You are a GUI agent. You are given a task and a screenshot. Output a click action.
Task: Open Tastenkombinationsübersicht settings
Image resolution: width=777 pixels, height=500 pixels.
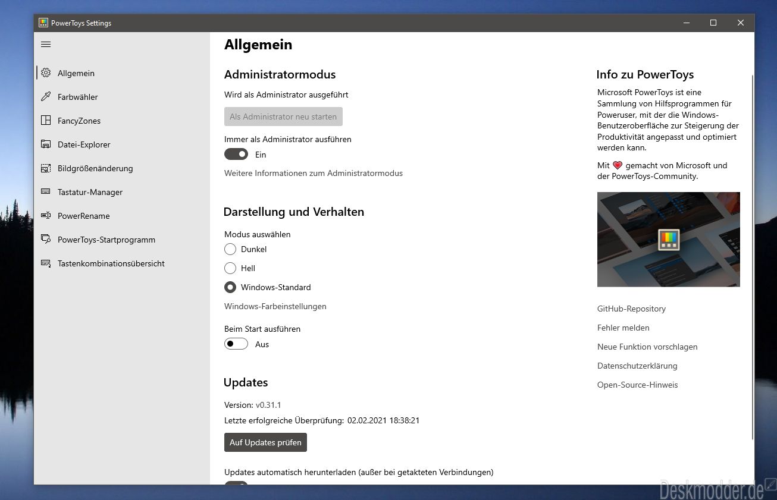[x=122, y=263]
